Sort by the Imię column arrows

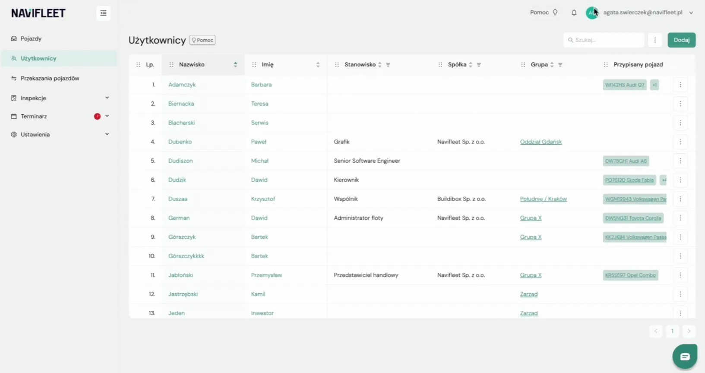pos(318,65)
